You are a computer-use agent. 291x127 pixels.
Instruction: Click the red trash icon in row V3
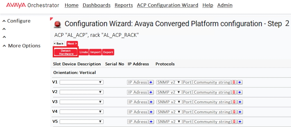234,102
